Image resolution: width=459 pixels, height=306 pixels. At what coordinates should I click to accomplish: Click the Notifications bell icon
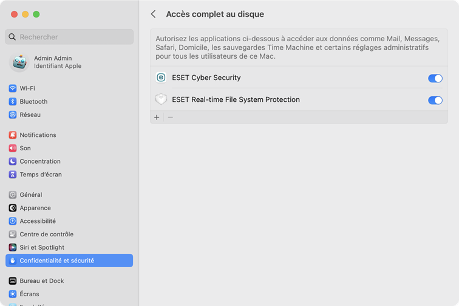tap(13, 135)
